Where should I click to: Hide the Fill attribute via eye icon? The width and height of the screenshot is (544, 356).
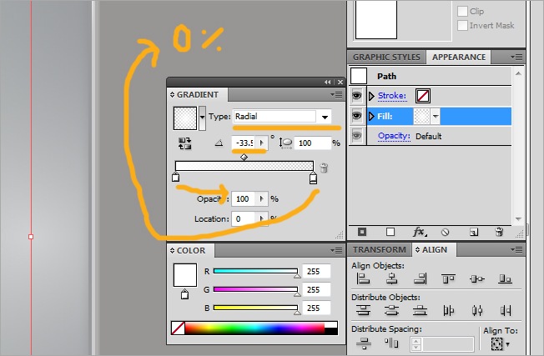tap(356, 116)
